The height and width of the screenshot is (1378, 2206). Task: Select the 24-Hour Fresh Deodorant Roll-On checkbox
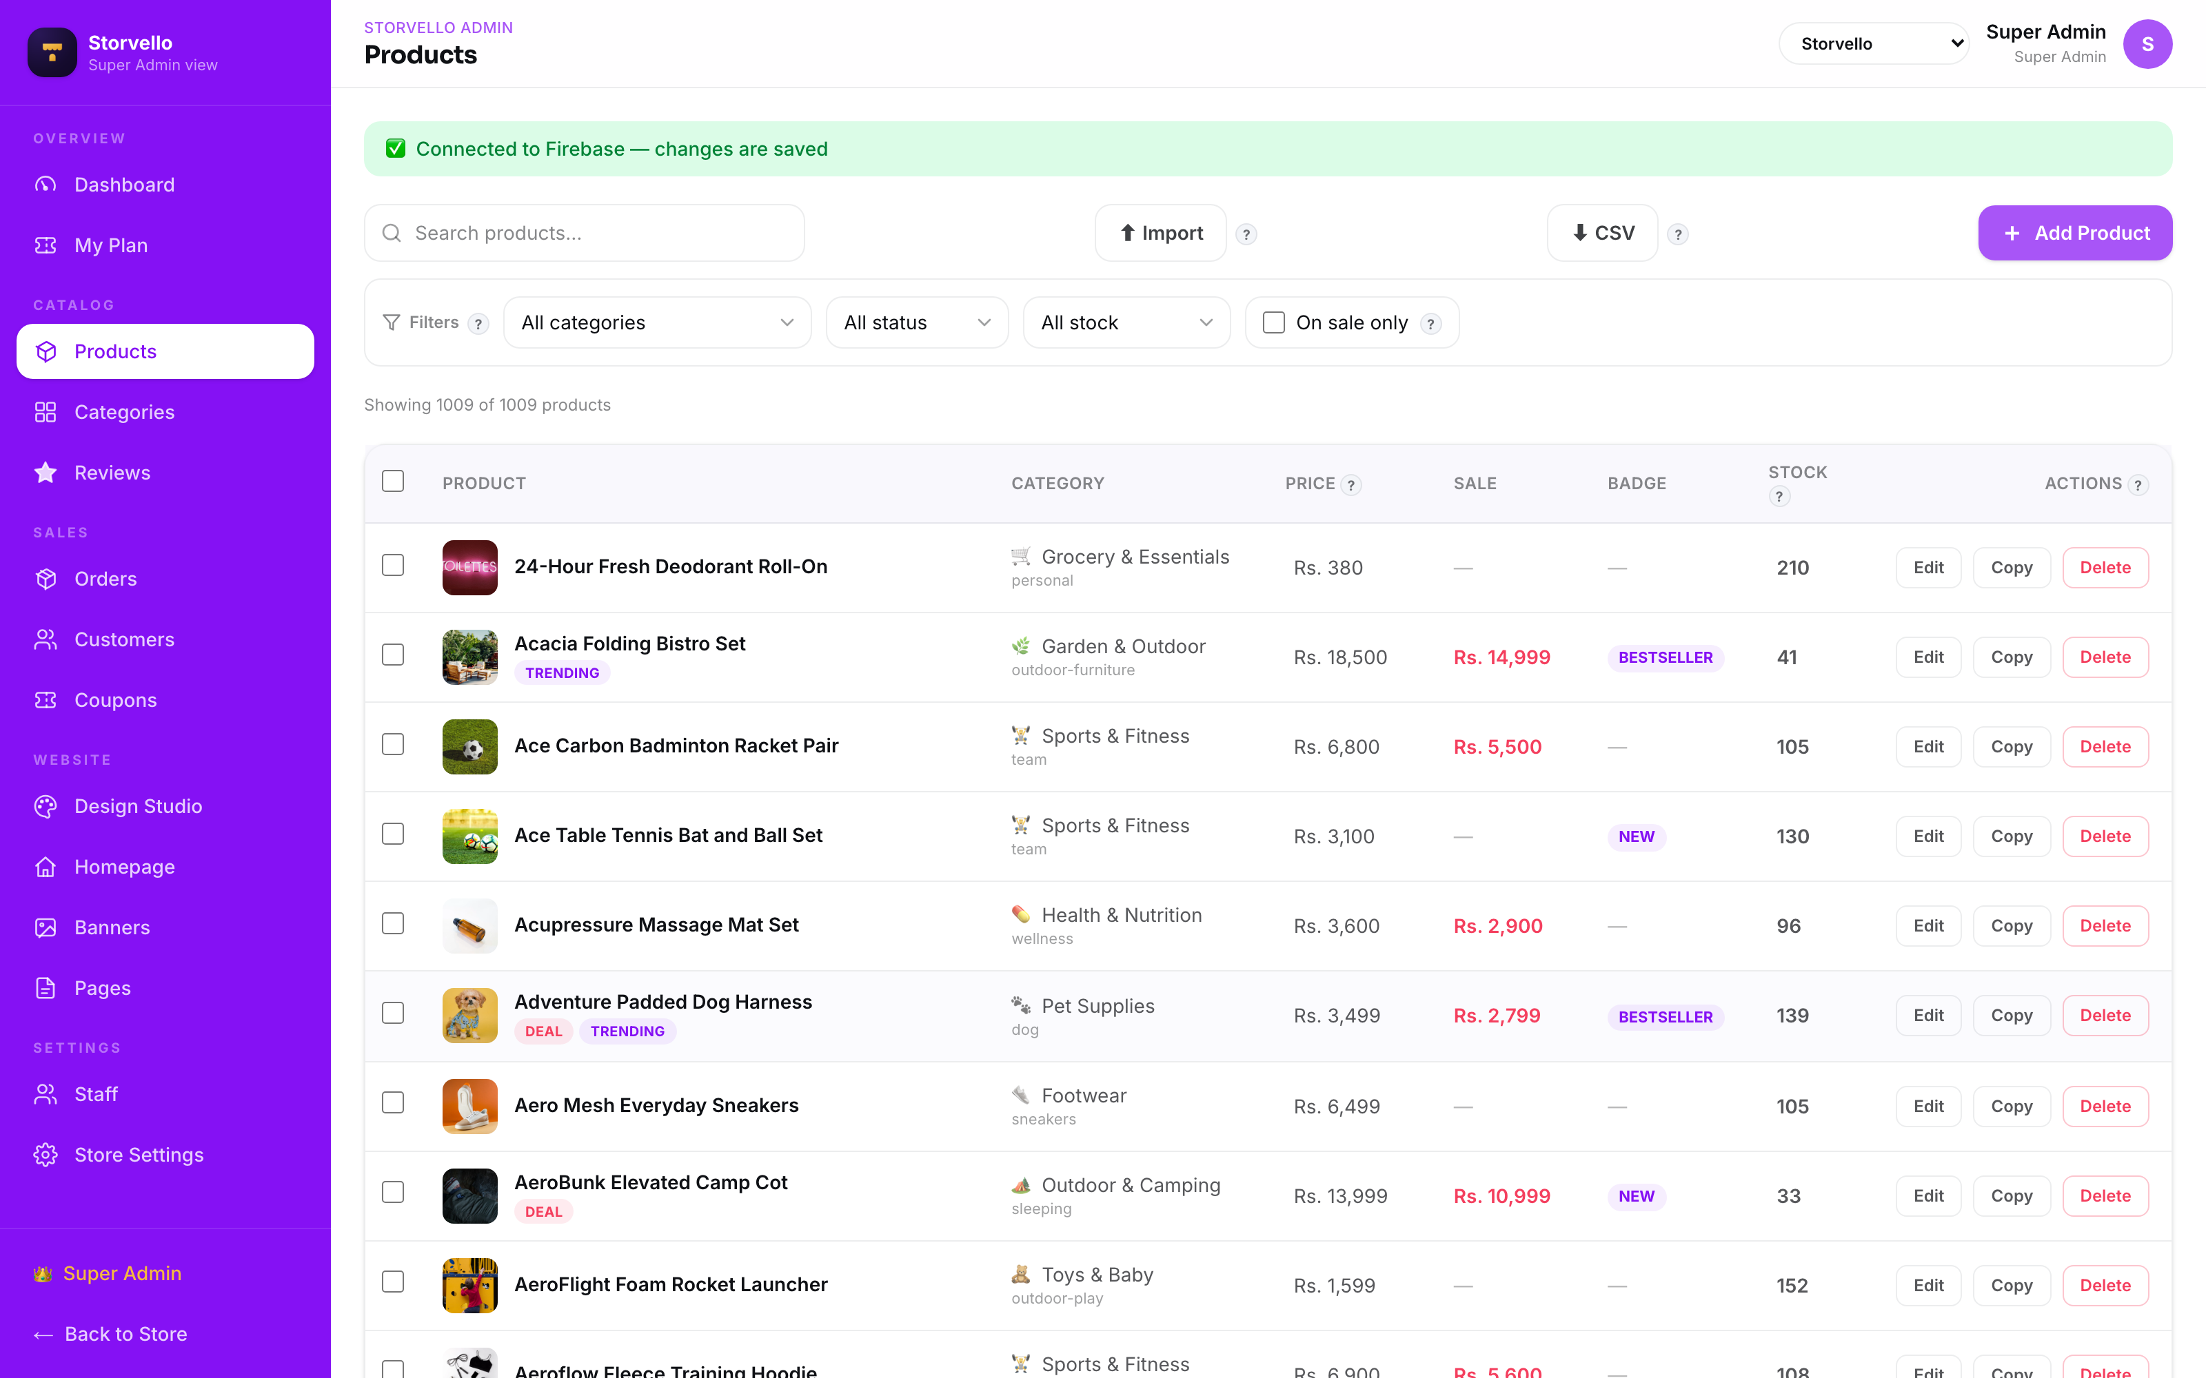tap(393, 565)
